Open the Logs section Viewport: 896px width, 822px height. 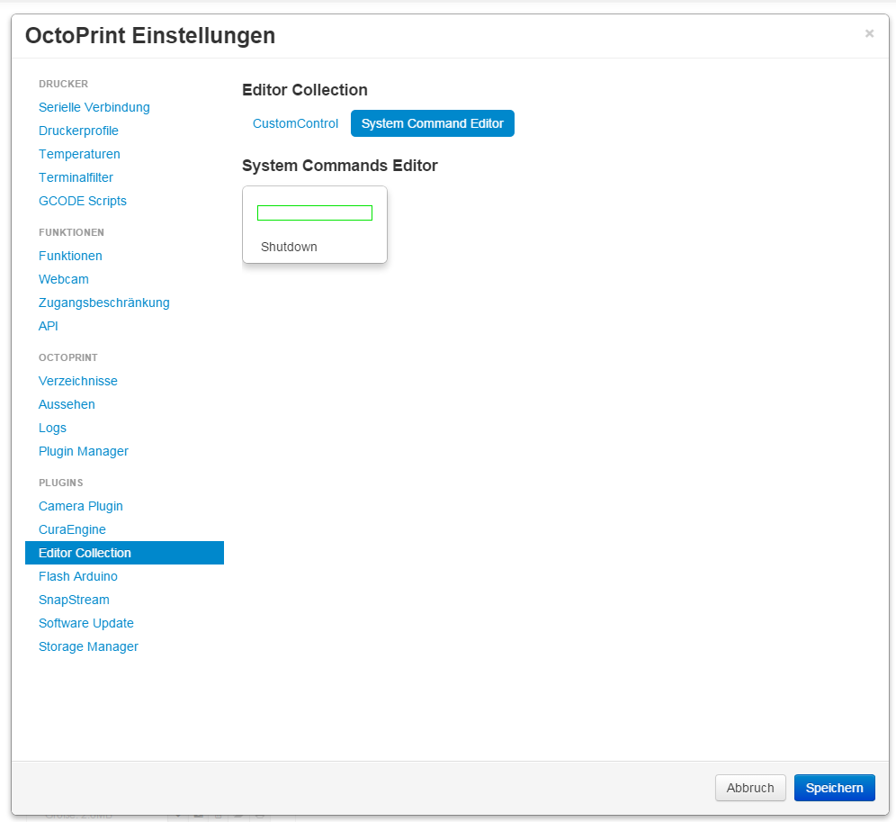pyautogui.click(x=52, y=429)
